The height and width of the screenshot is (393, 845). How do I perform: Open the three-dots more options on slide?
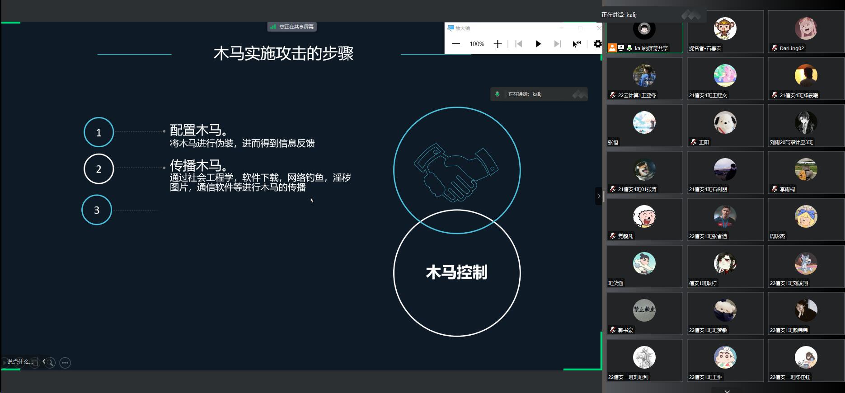pos(65,363)
